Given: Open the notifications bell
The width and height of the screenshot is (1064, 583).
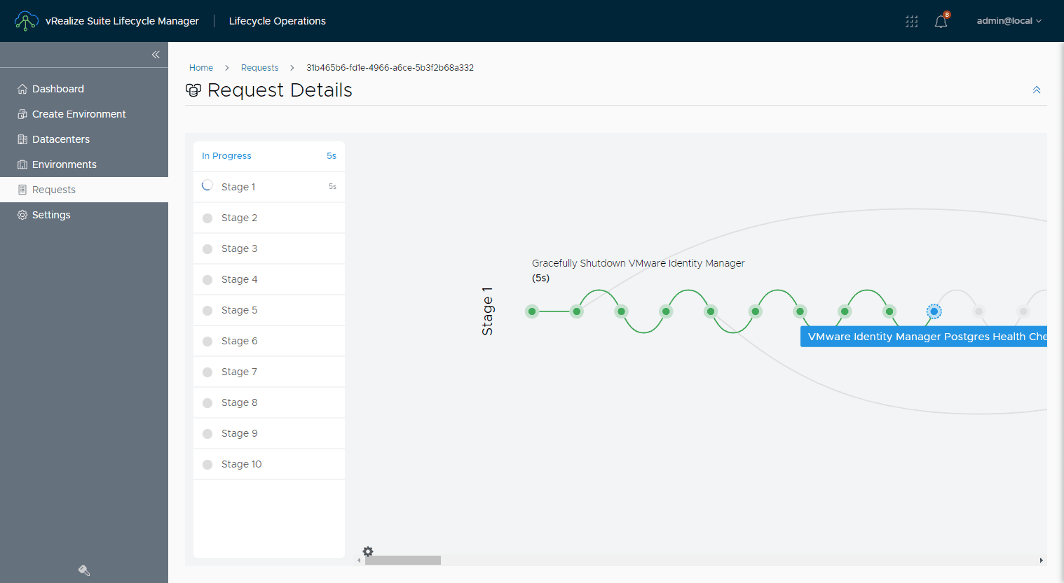Looking at the screenshot, I should pyautogui.click(x=941, y=21).
